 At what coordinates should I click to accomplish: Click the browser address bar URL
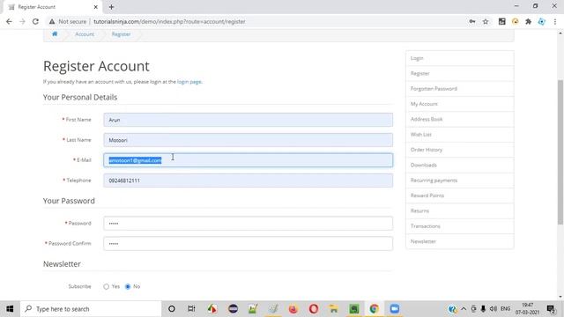point(169,21)
